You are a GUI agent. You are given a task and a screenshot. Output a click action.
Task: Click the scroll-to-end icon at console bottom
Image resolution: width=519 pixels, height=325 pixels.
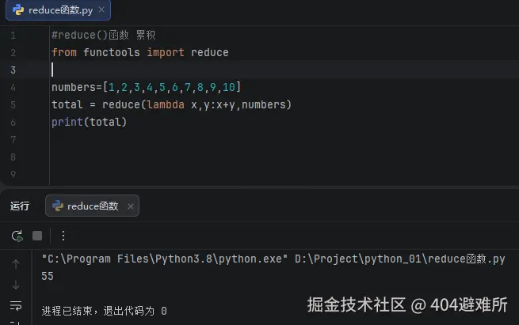16,321
